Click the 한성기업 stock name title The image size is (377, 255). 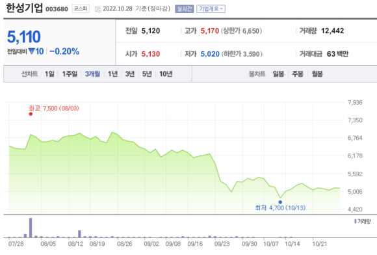[x=24, y=8]
